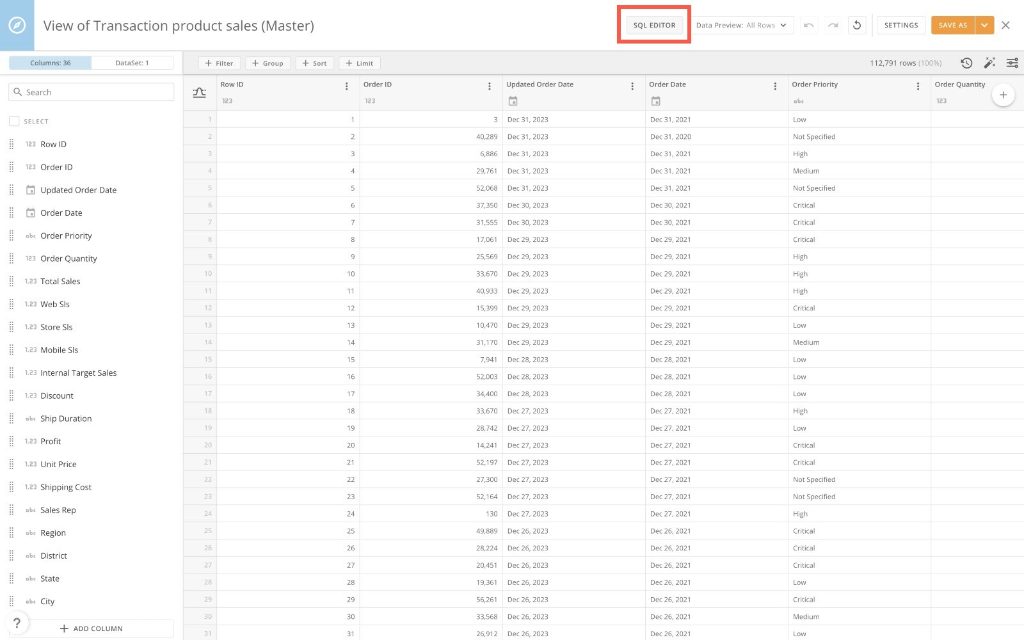Screen dimensions: 1024x640
Task: Click the data settings sliders icon
Action: point(1012,63)
